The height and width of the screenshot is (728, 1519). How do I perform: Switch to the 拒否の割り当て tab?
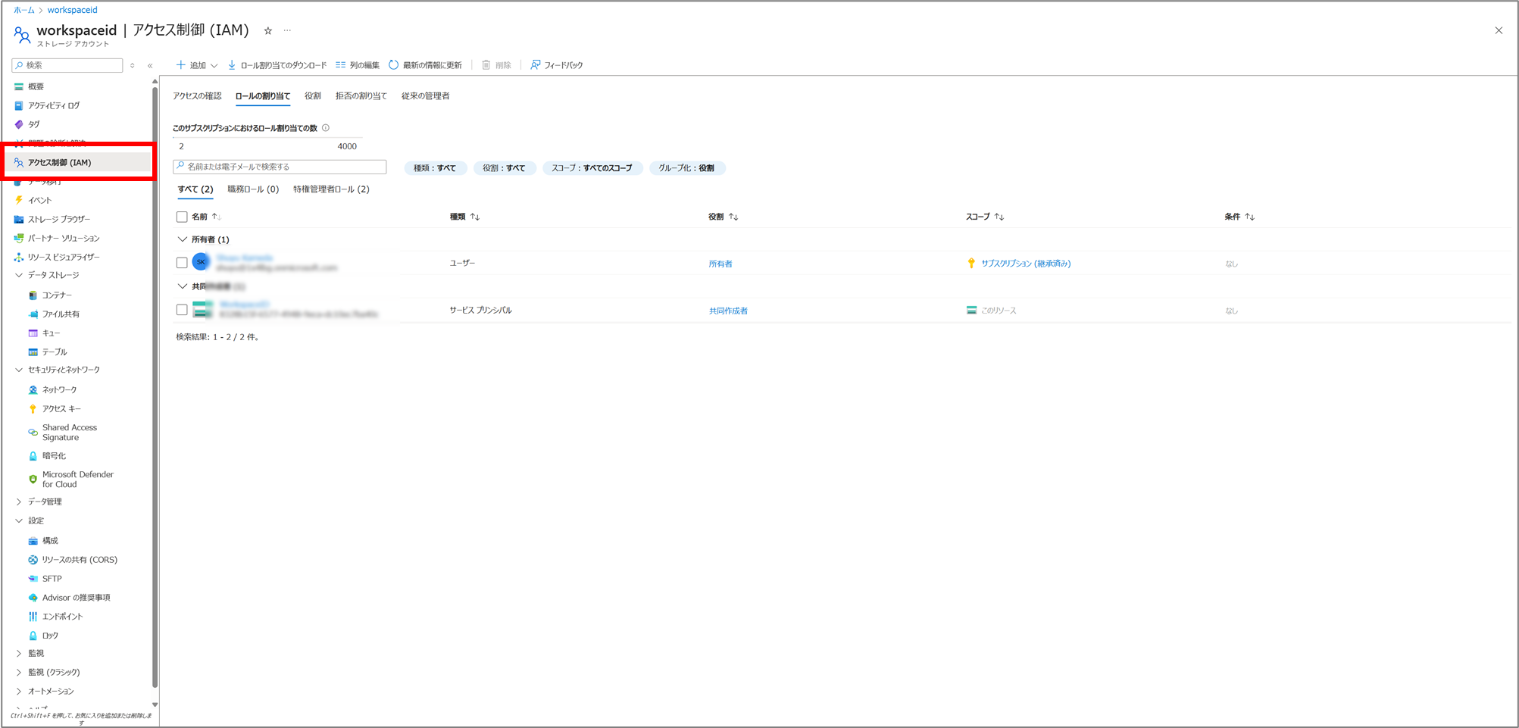[x=361, y=96]
